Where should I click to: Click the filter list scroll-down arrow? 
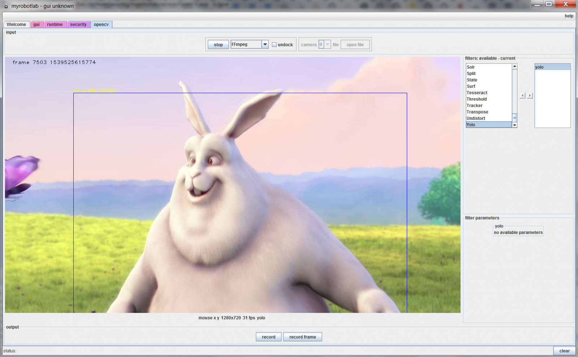tap(514, 125)
